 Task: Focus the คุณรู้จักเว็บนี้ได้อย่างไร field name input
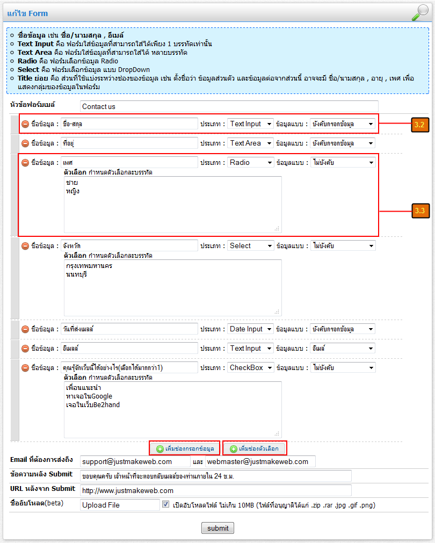(129, 368)
